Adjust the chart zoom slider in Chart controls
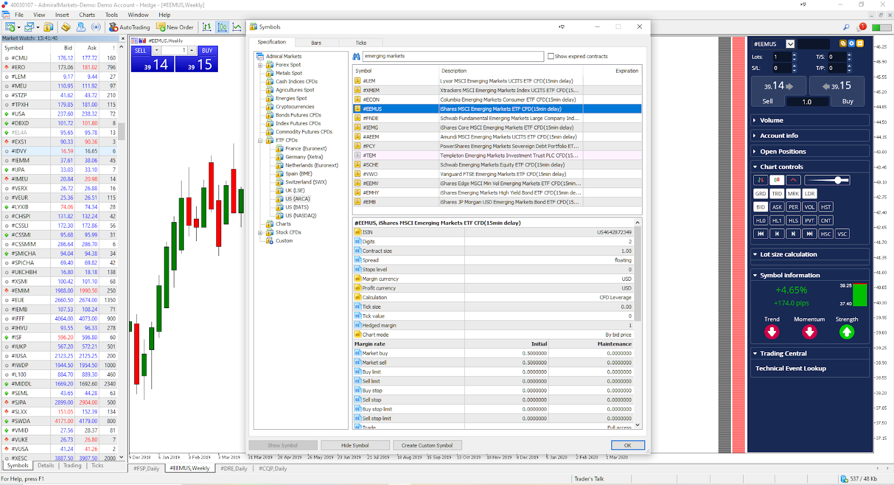894x485 pixels. click(x=827, y=180)
